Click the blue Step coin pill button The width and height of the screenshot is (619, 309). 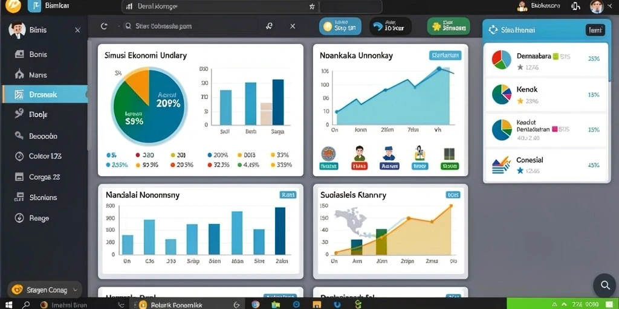(x=340, y=26)
